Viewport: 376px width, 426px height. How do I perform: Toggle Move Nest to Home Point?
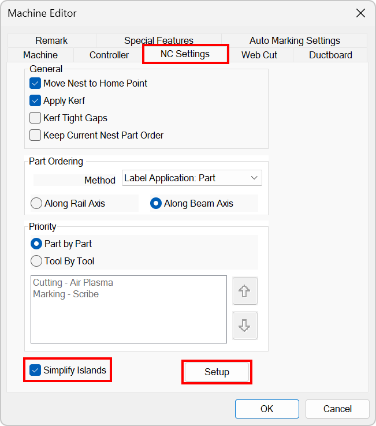[35, 83]
